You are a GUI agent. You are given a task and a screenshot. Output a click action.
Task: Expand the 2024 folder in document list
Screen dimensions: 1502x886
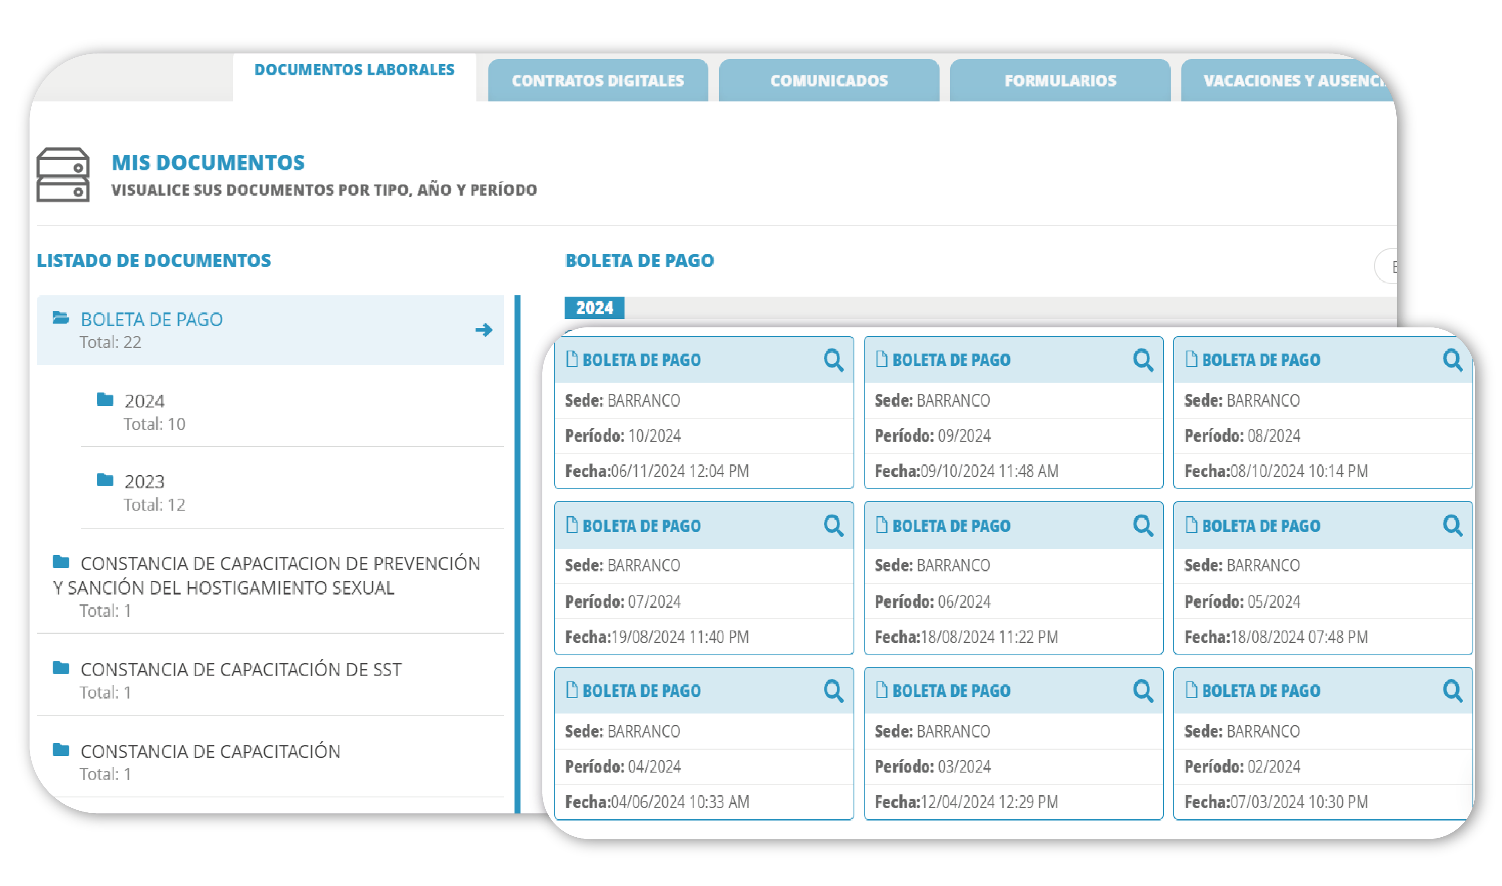(145, 401)
